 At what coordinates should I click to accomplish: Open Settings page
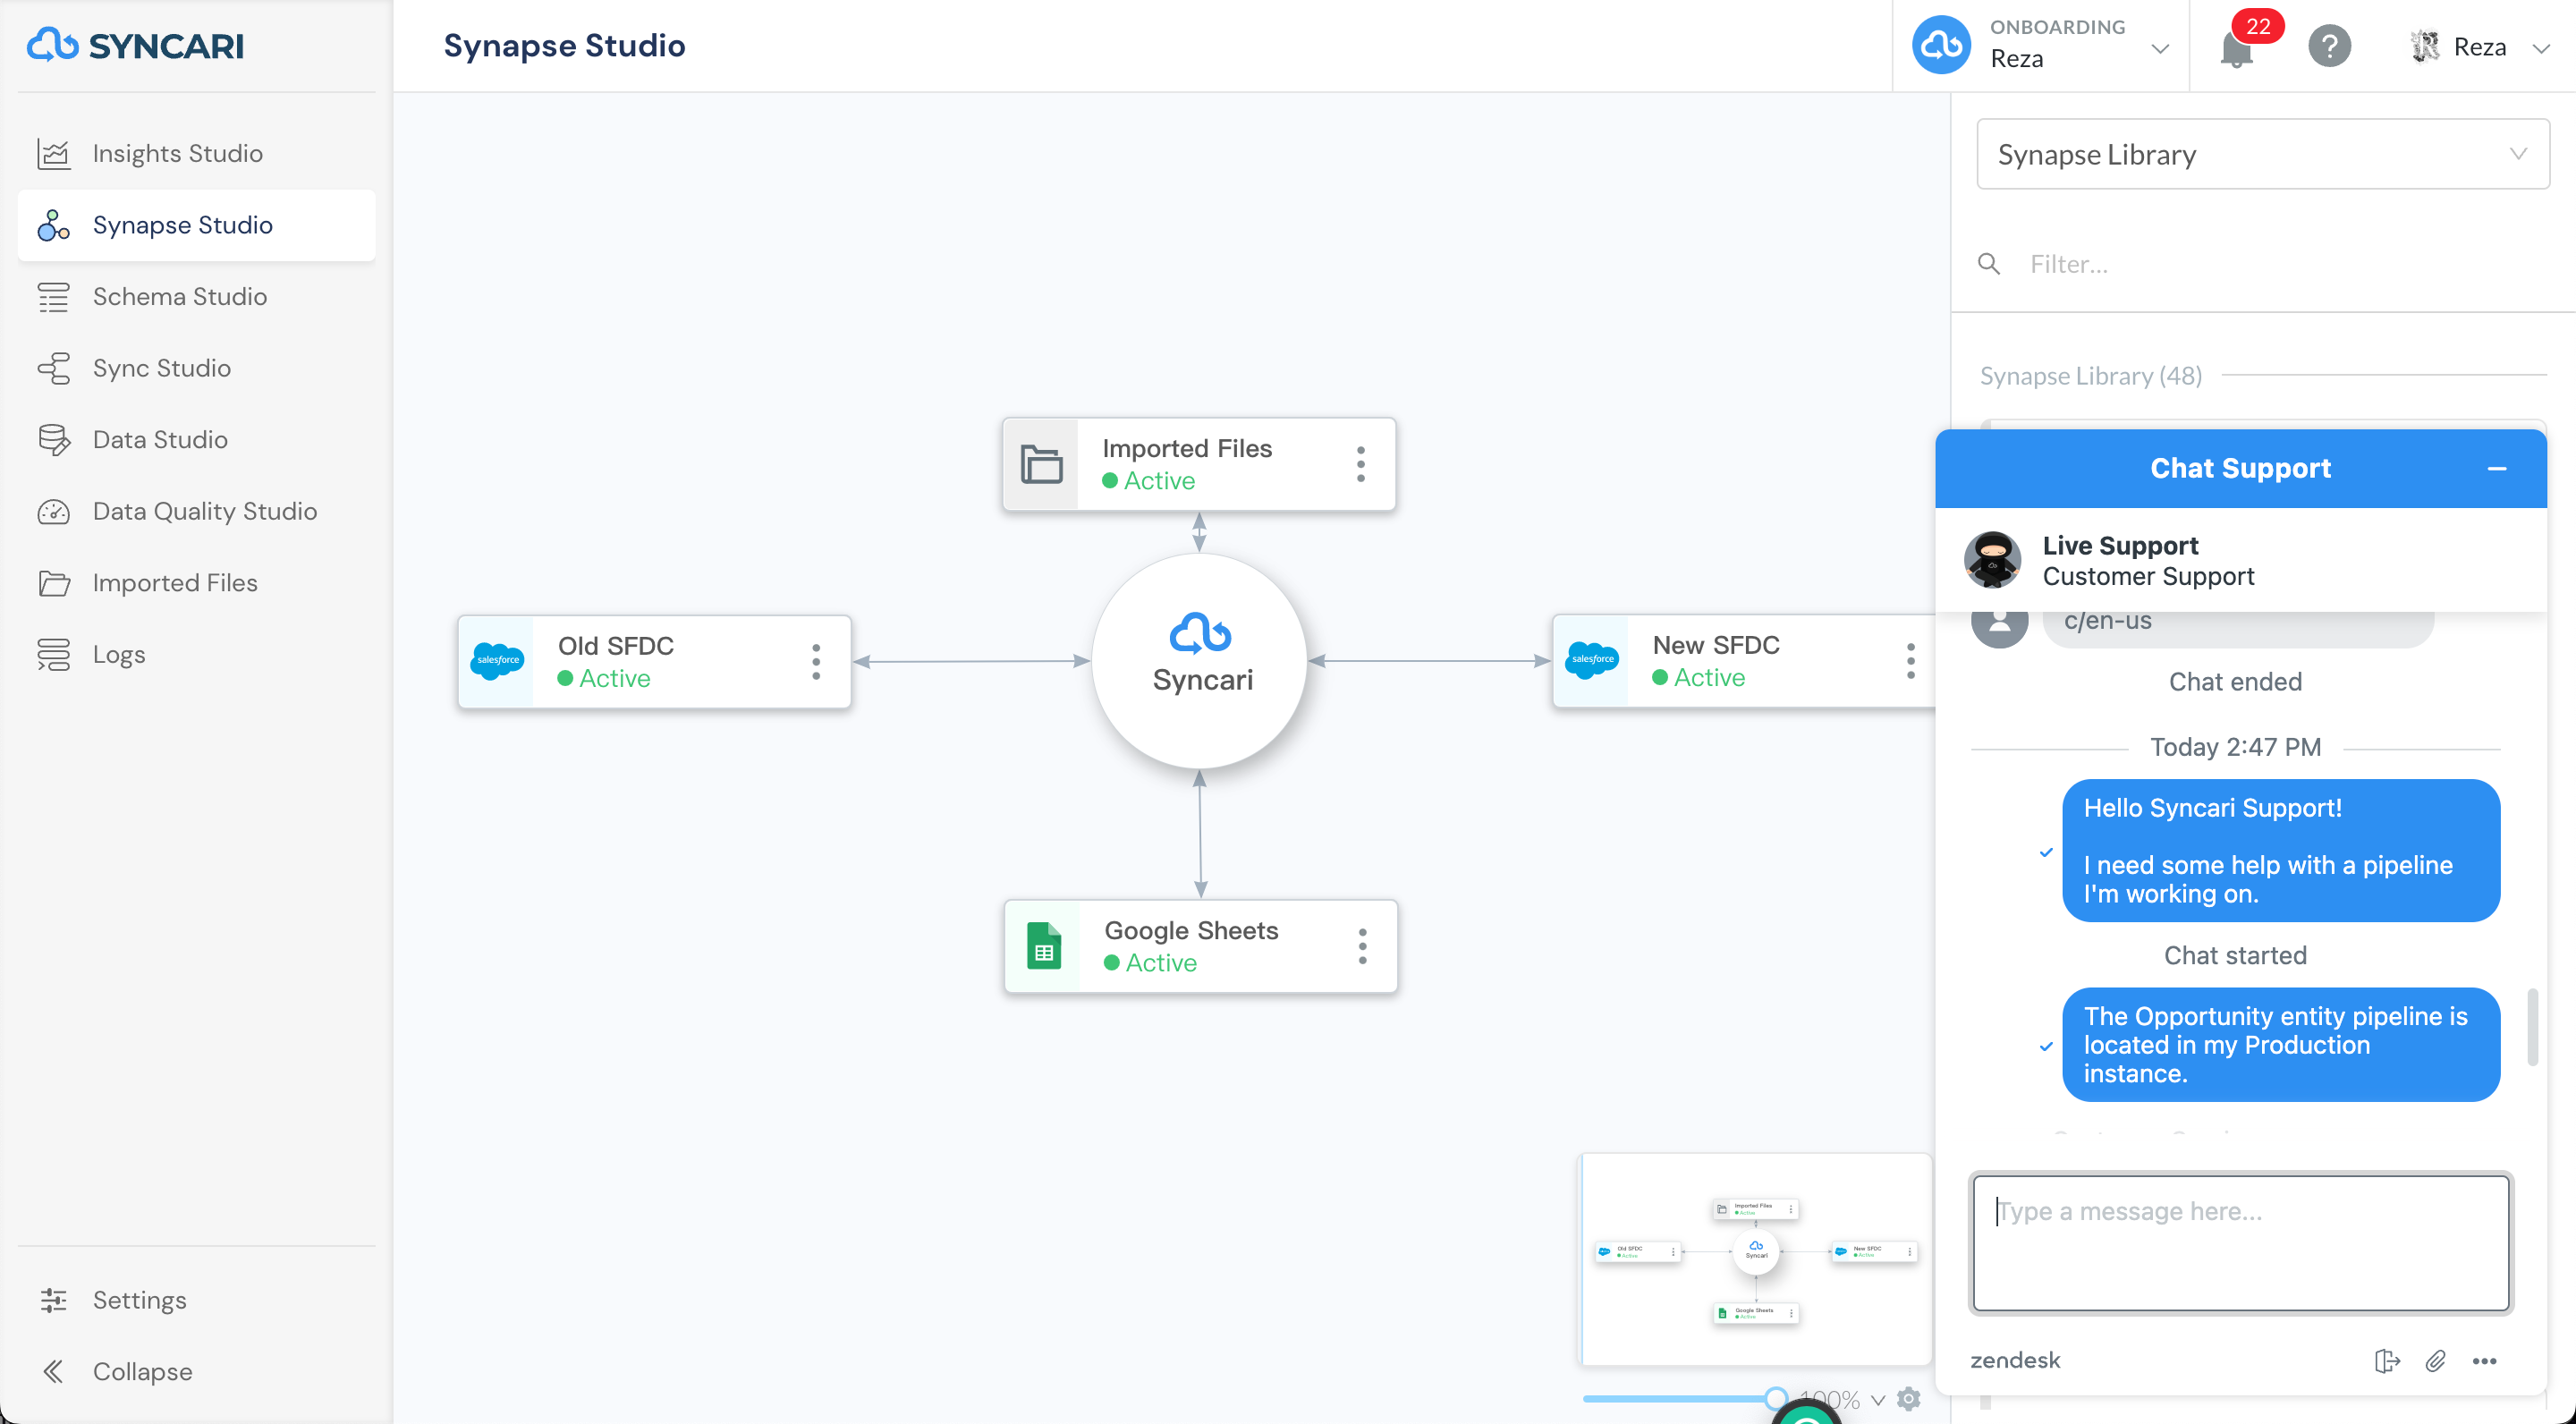pyautogui.click(x=196, y=1300)
